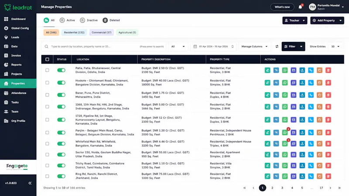Click the property search field
The height and width of the screenshot is (196, 349).
104,47
